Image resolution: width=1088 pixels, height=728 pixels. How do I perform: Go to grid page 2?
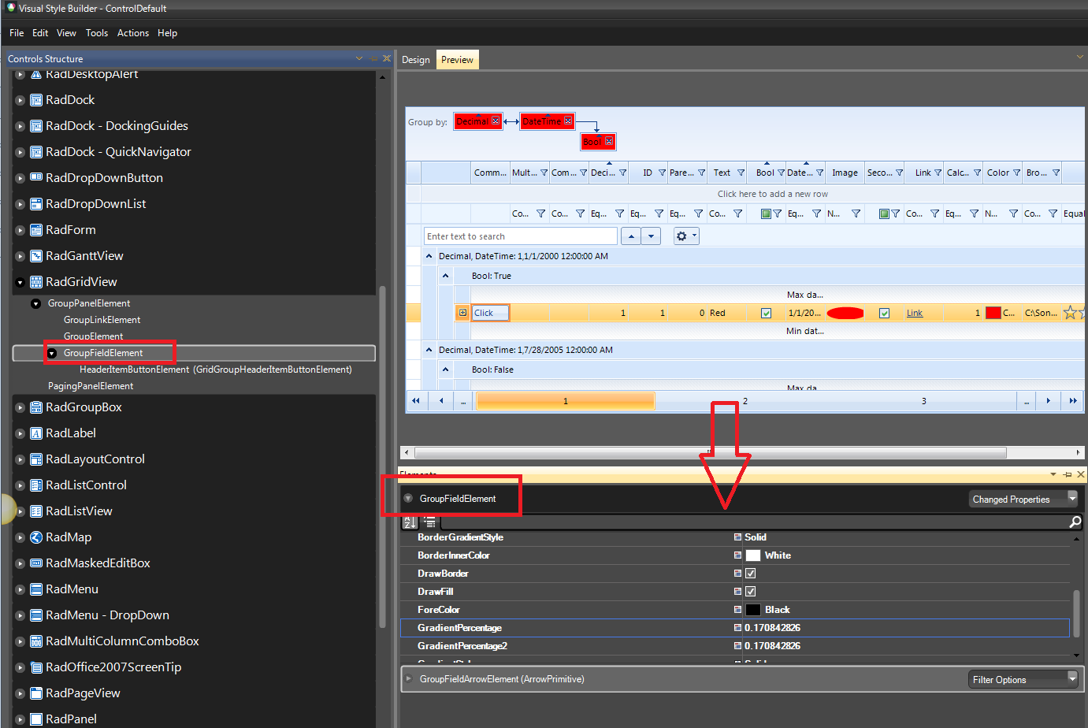pyautogui.click(x=745, y=401)
